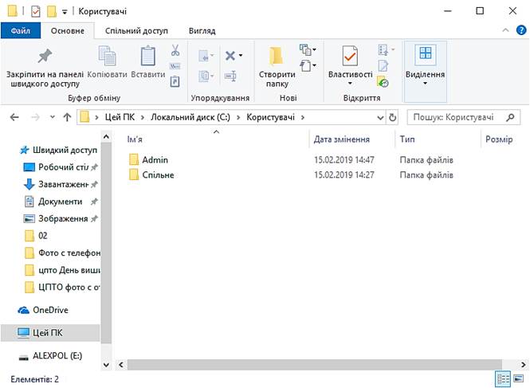Click the horizontal scrollbar in file list

point(314,365)
